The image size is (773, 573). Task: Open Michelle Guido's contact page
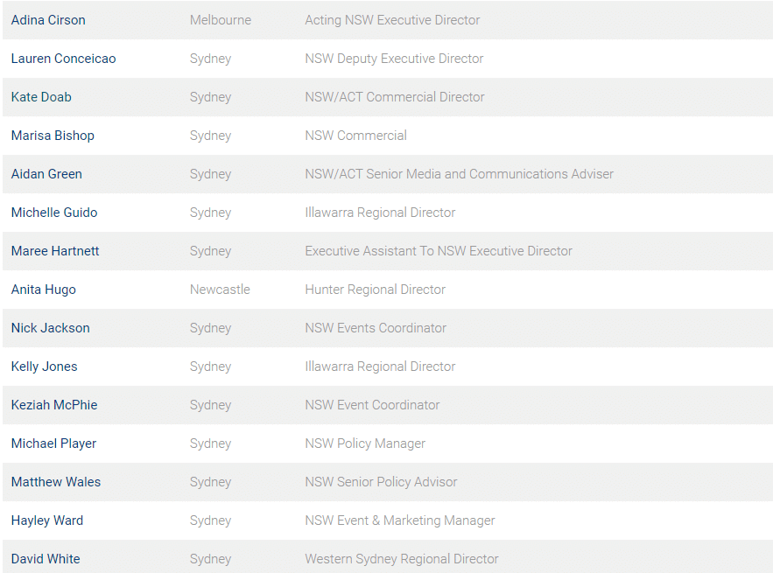[54, 213]
